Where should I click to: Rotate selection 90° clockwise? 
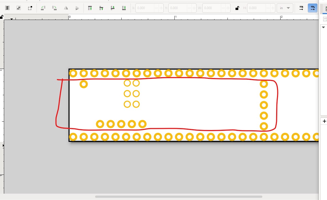coord(54,8)
